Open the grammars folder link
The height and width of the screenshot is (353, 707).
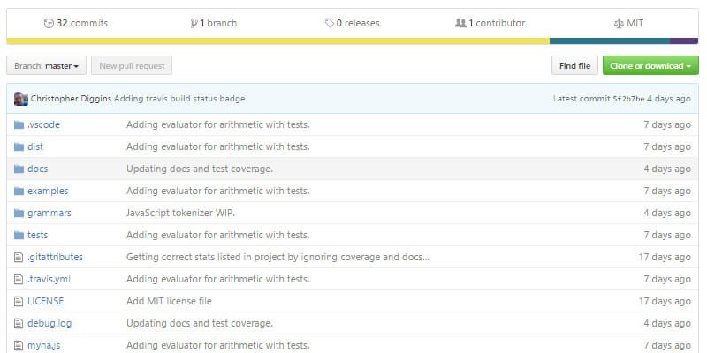coord(49,213)
